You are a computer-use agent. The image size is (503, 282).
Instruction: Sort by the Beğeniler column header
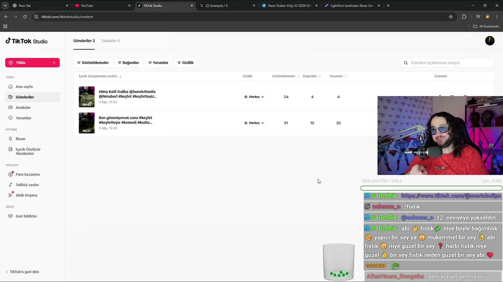(x=312, y=76)
